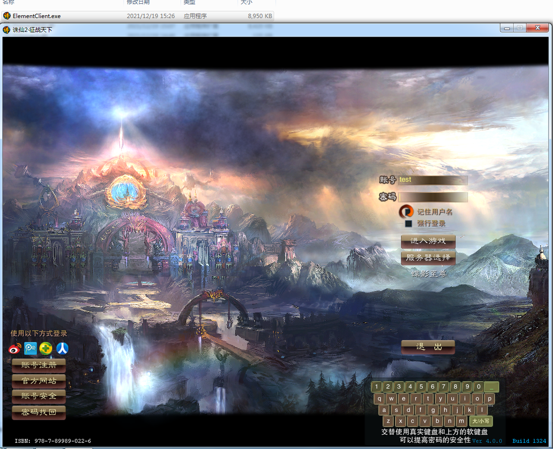Click the 进入游戏 button
Screen dimensions: 553x449
coord(428,241)
